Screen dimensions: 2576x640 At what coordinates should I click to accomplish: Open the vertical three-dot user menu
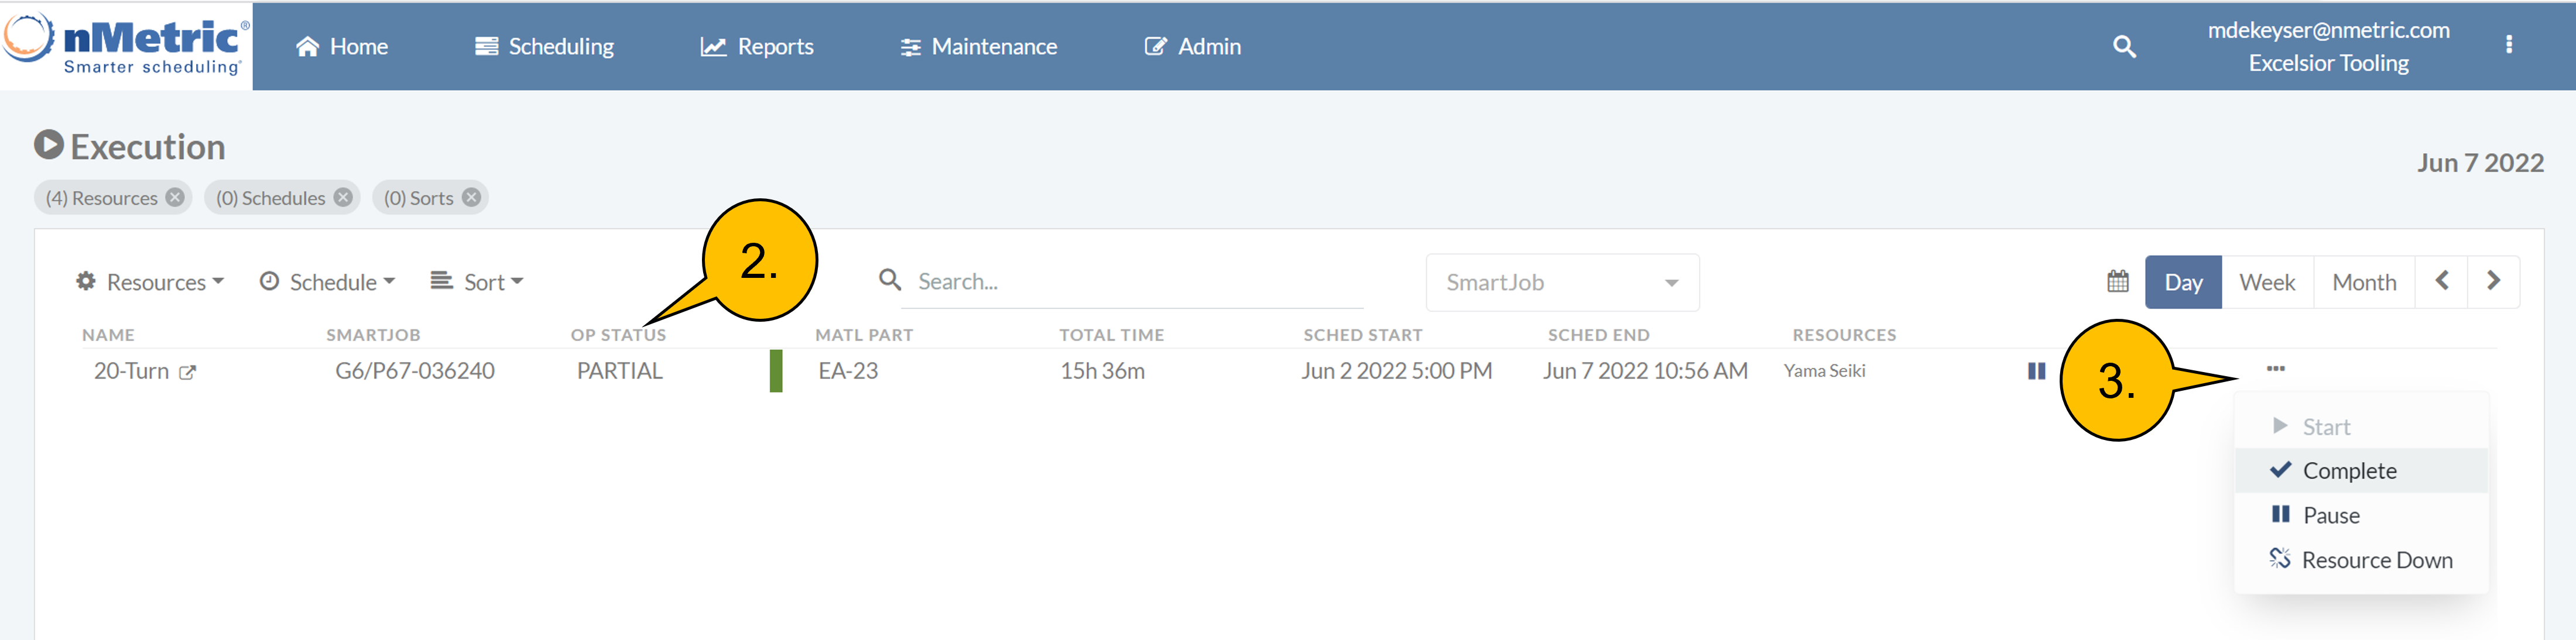pyautogui.click(x=2508, y=44)
